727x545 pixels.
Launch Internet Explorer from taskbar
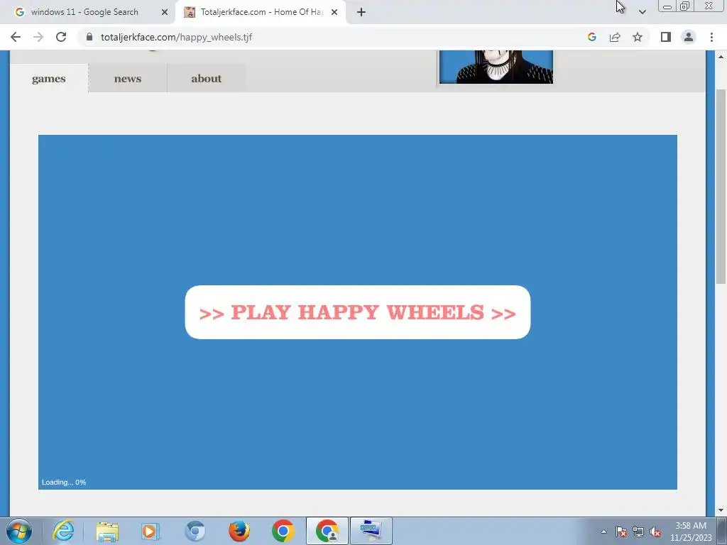[x=63, y=531]
